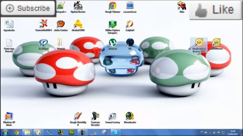The image size is (243, 136).
Task: Launch aTube Catcher glove icon
Action: 61,26
